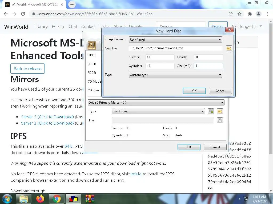Screen dimensions: 273x204
Task: Open a new browser tab
Action: 72,5
